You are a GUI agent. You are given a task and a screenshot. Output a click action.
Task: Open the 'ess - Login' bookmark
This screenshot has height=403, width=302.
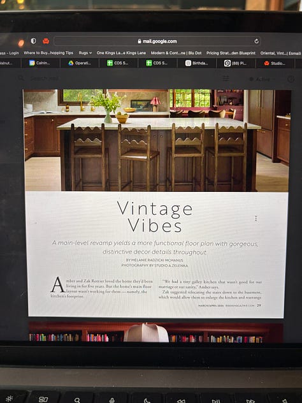[10, 53]
